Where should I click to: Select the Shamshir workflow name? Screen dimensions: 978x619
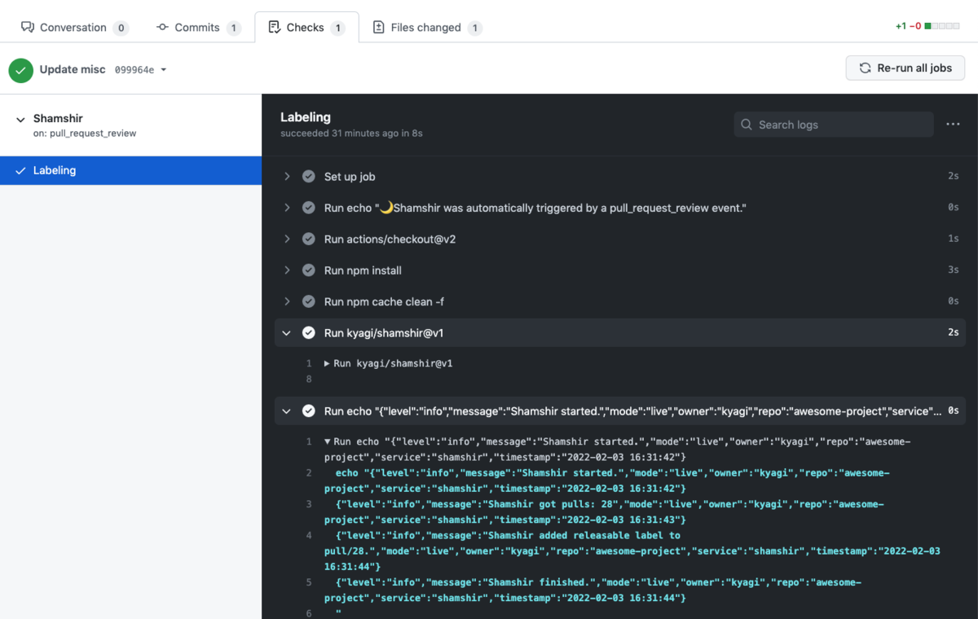click(58, 118)
